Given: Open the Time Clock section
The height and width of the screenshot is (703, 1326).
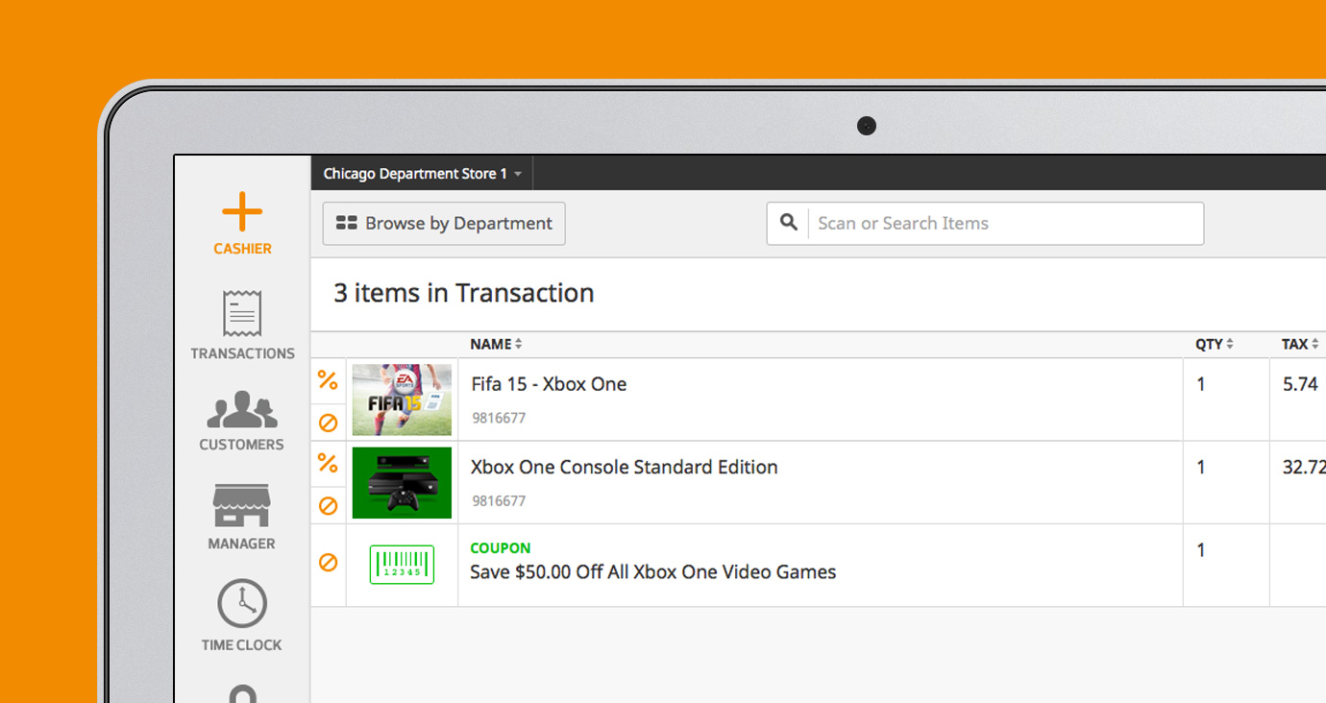Looking at the screenshot, I should [242, 616].
